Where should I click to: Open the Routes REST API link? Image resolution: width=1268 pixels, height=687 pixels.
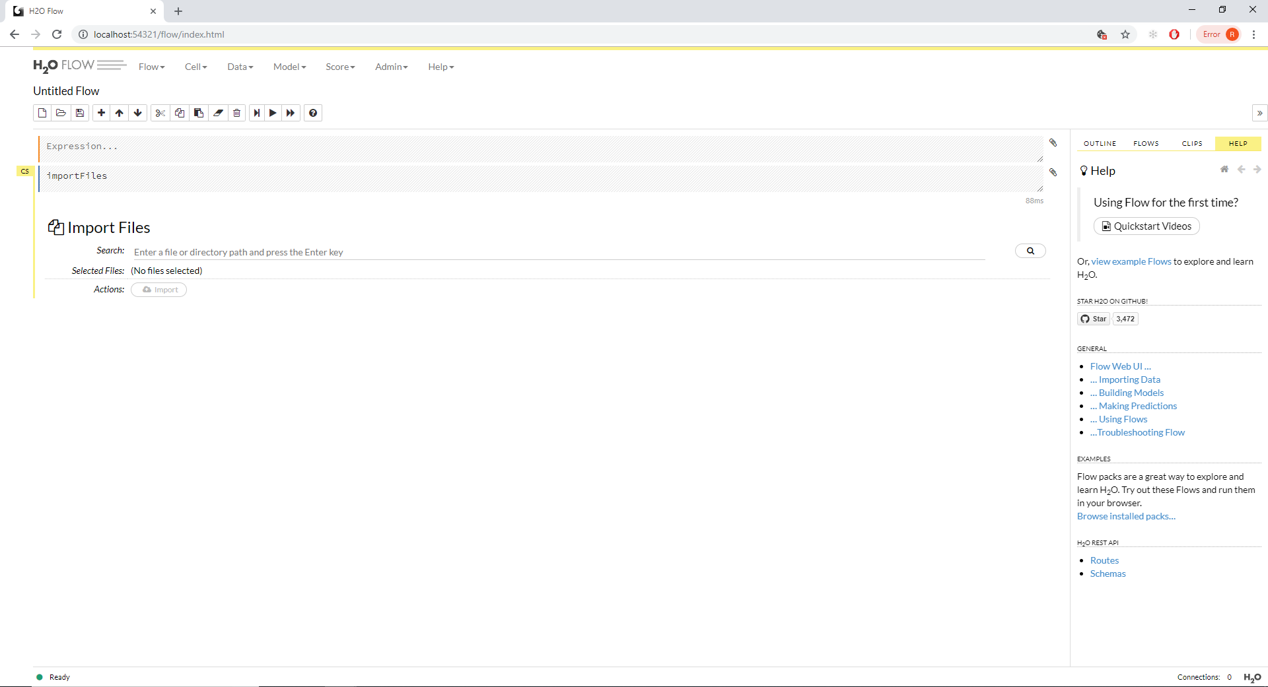(1105, 560)
